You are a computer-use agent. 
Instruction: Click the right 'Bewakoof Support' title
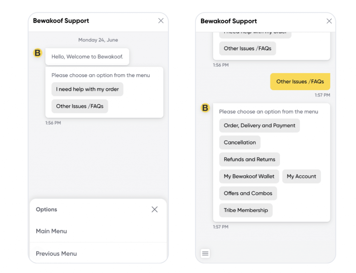pyautogui.click(x=229, y=21)
